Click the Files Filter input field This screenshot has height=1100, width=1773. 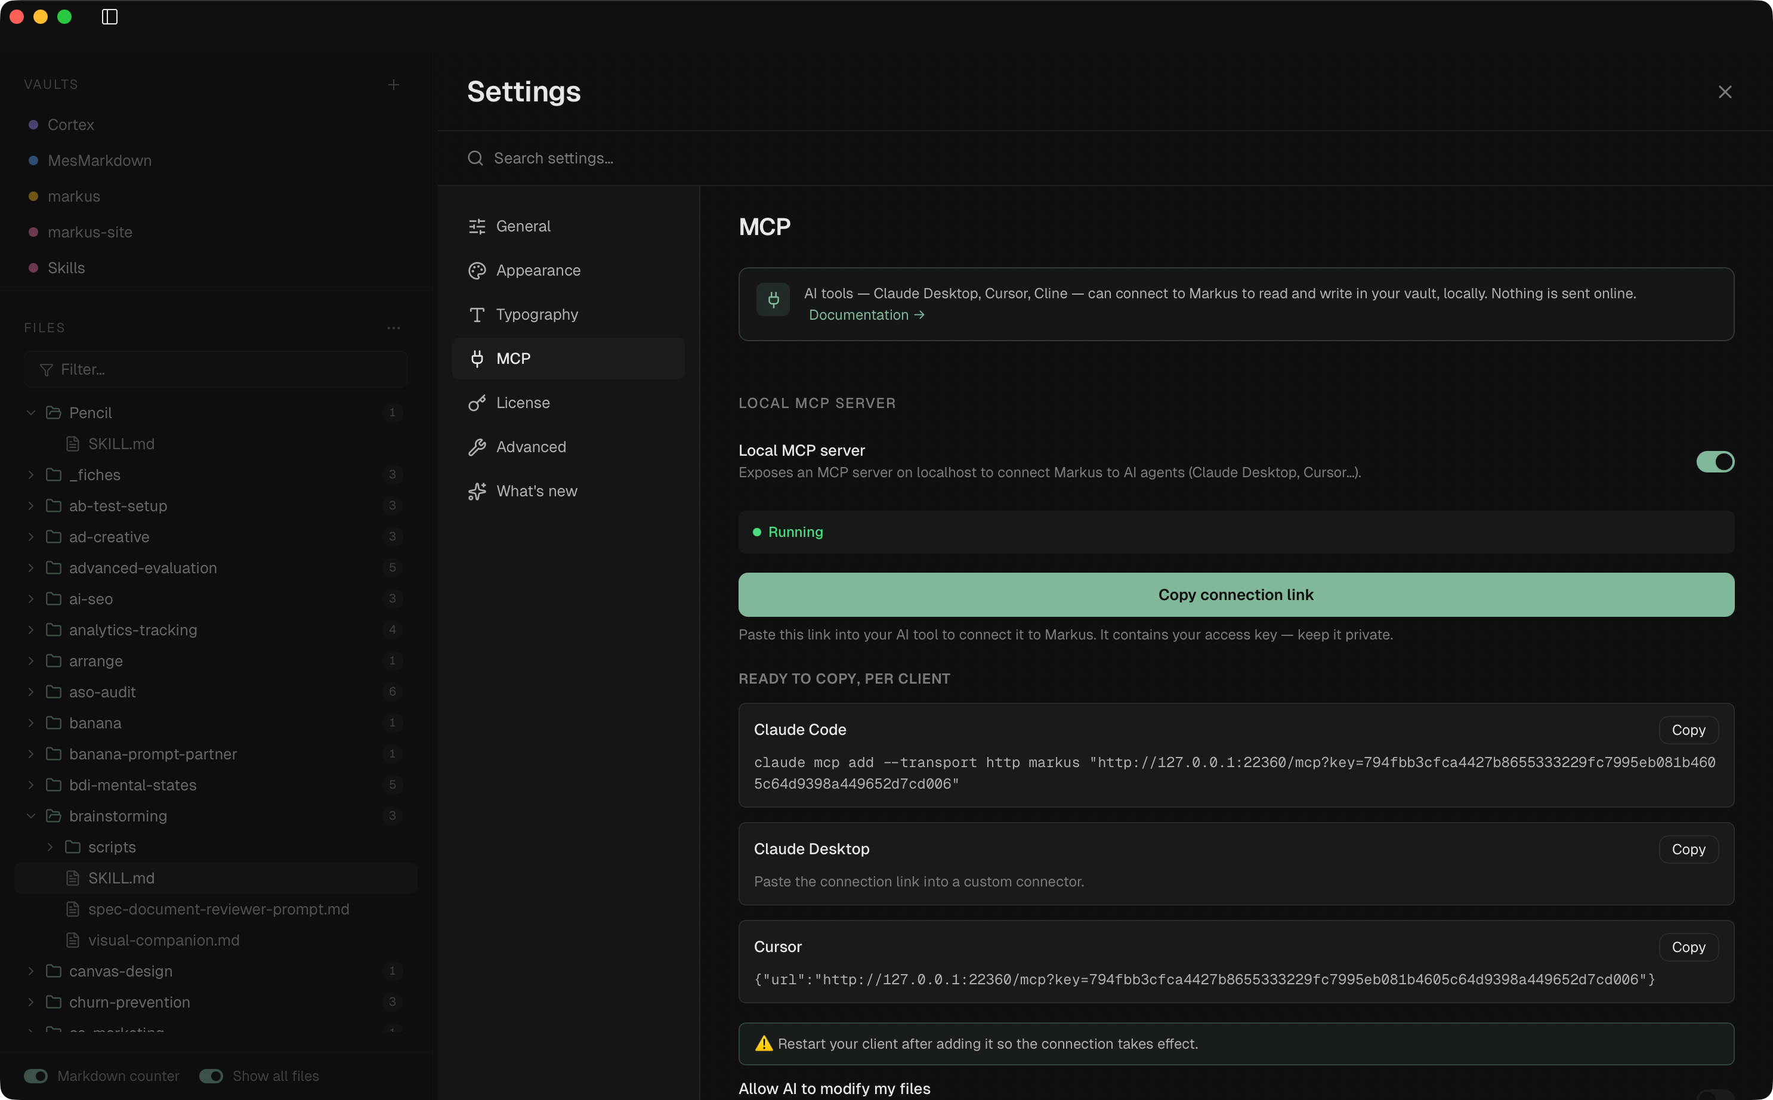(x=215, y=370)
